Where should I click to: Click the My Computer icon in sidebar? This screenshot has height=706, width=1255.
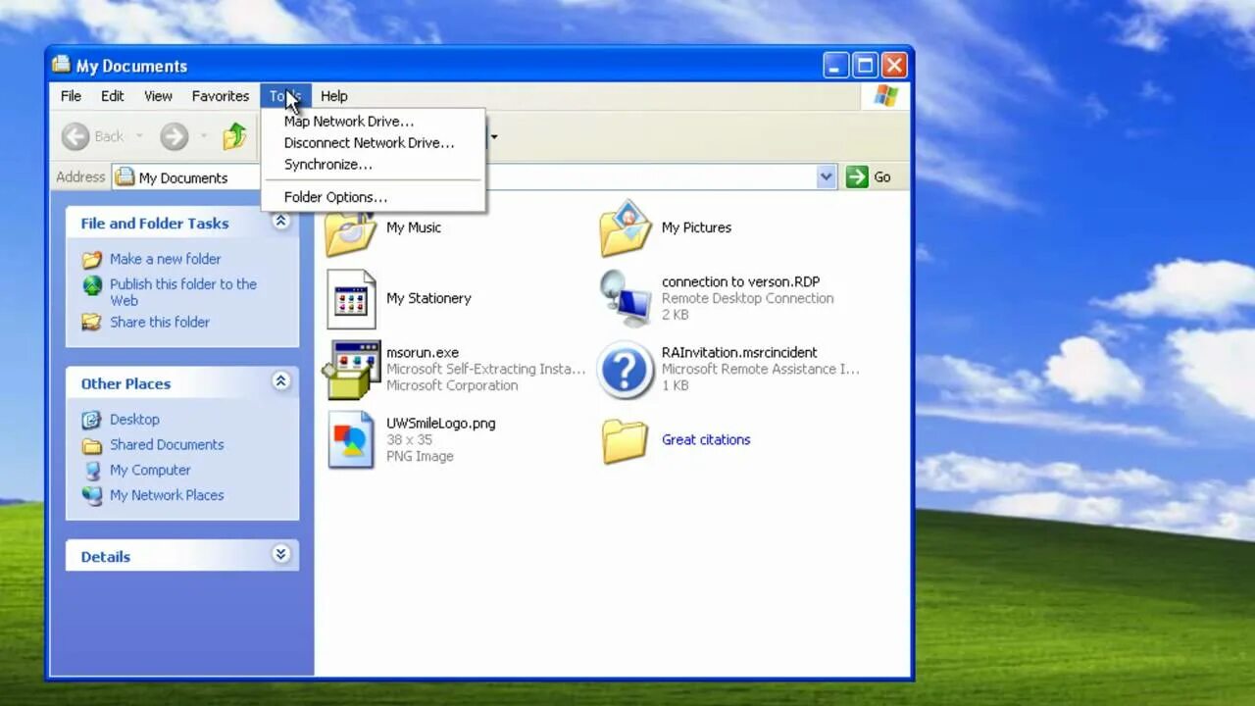point(92,471)
